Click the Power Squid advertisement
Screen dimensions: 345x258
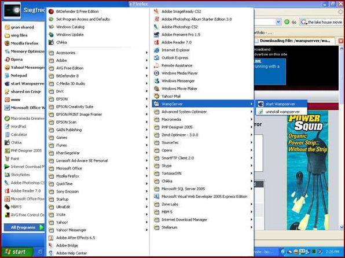click(307, 172)
